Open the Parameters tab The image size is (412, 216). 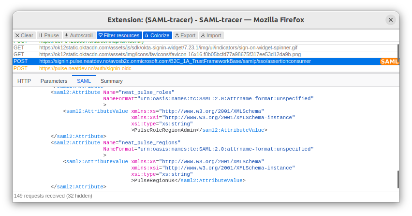coord(54,81)
